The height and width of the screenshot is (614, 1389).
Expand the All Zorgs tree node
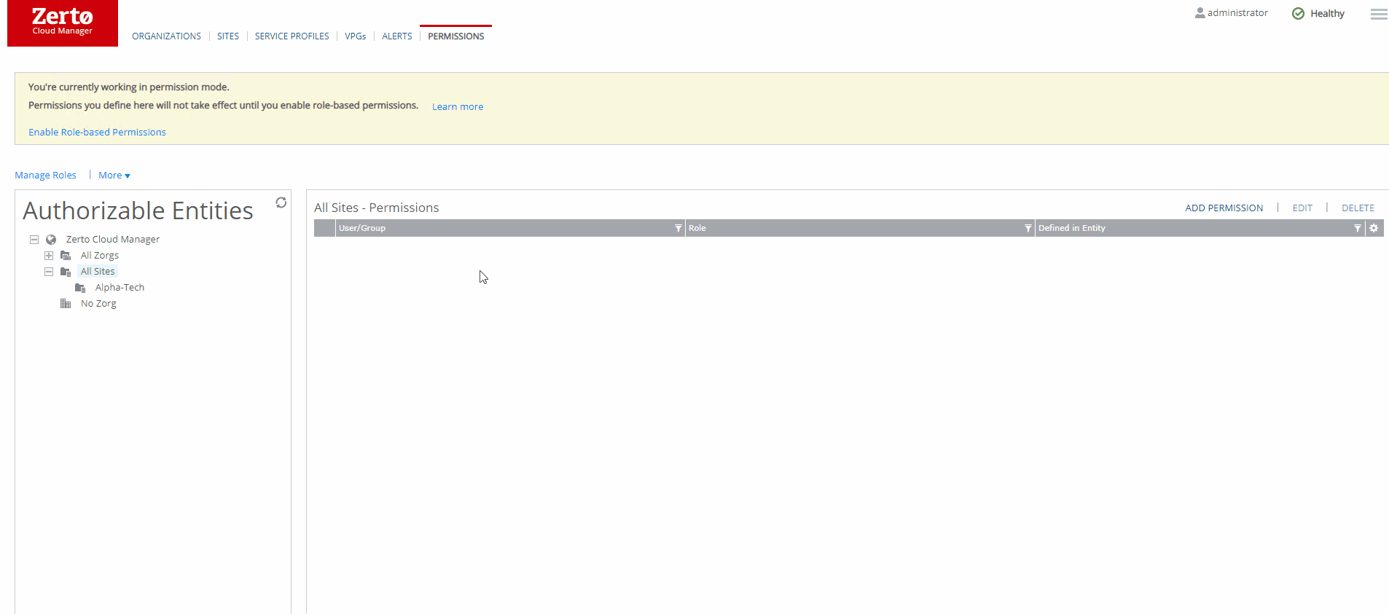[x=49, y=256]
